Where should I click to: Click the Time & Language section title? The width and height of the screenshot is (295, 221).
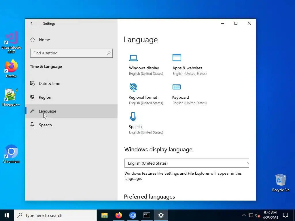46,66
